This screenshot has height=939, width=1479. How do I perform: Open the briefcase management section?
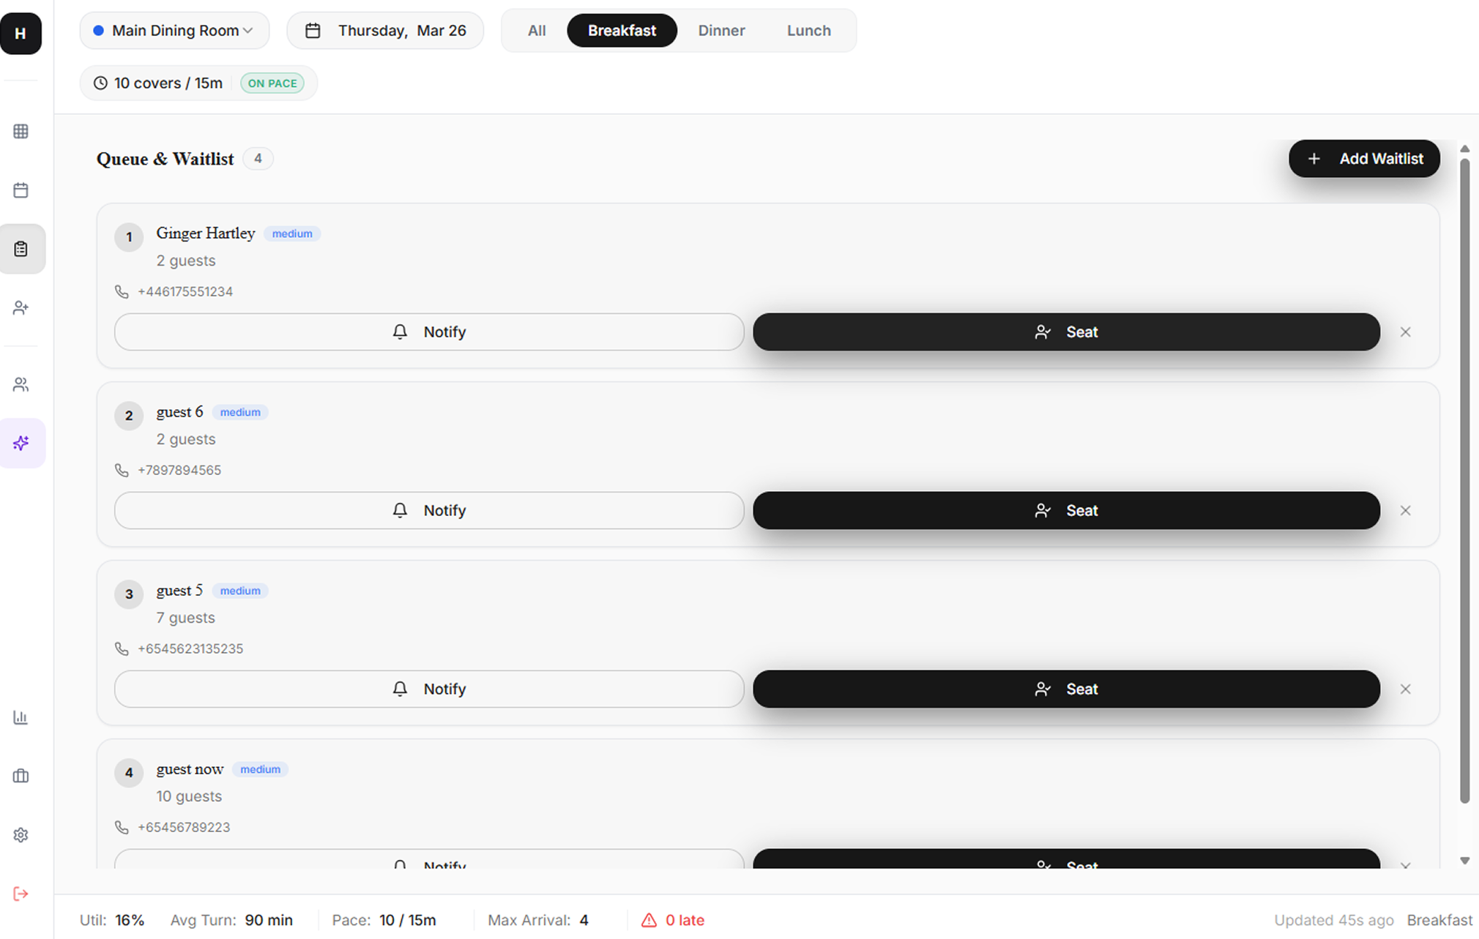[21, 776]
